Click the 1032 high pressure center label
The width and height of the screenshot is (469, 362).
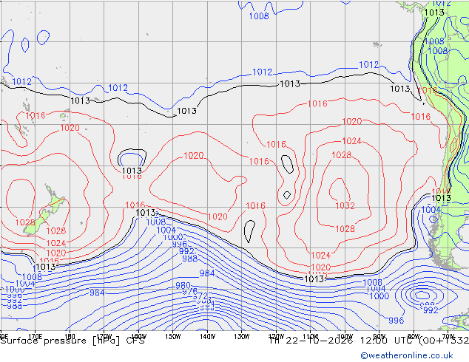click(345, 205)
